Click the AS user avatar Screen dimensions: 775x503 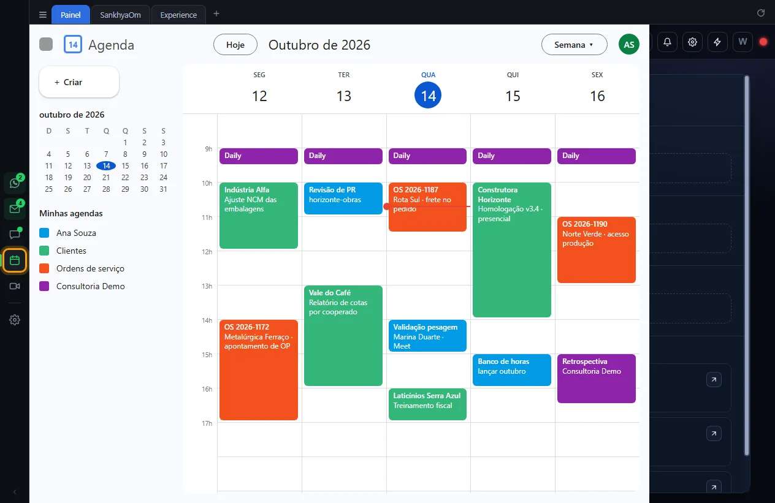(x=629, y=45)
